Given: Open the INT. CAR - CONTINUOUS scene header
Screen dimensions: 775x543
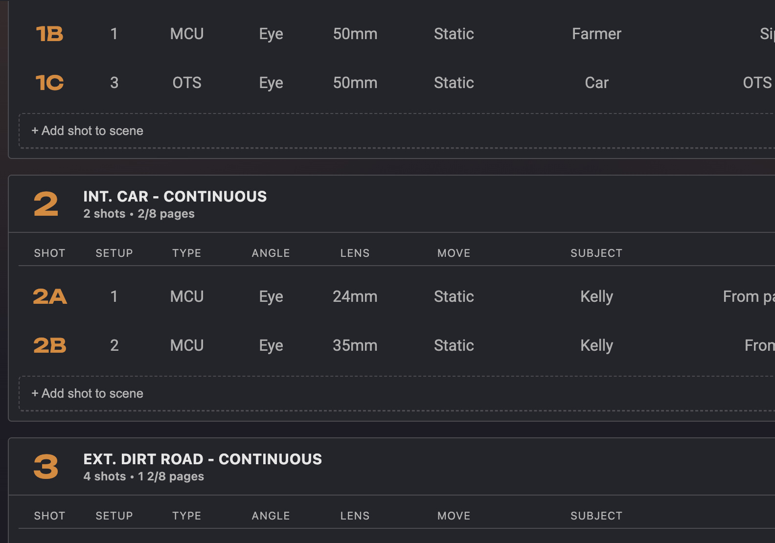Looking at the screenshot, I should (175, 197).
